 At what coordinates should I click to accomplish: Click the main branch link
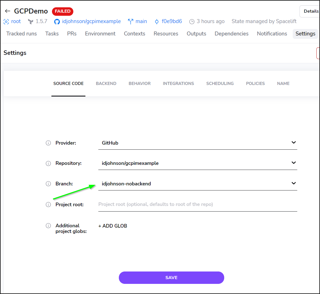pyautogui.click(x=141, y=21)
